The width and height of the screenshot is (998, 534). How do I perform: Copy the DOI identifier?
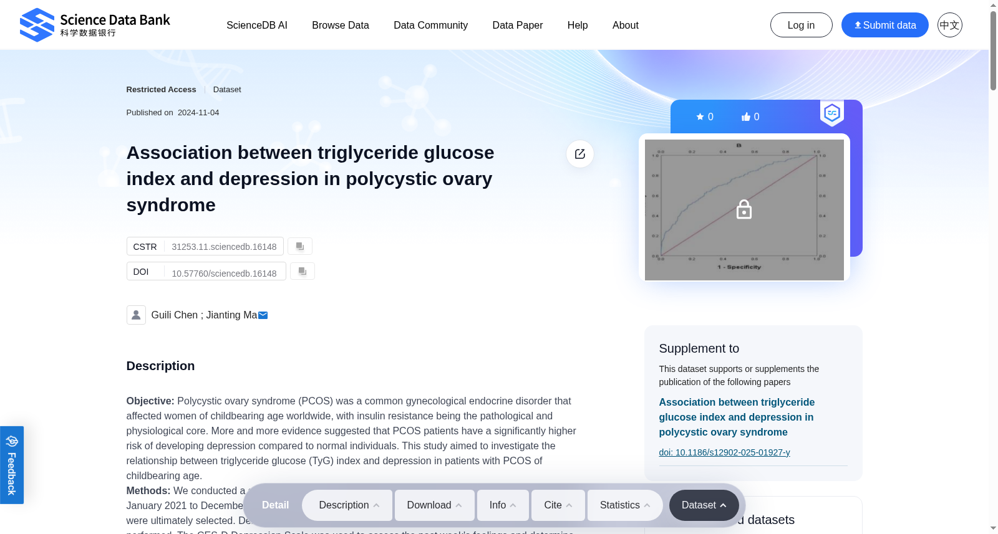[x=303, y=271]
